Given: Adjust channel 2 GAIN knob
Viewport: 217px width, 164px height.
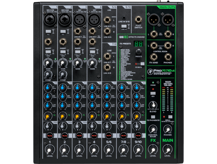Looking at the screenshot, I should (63, 63).
